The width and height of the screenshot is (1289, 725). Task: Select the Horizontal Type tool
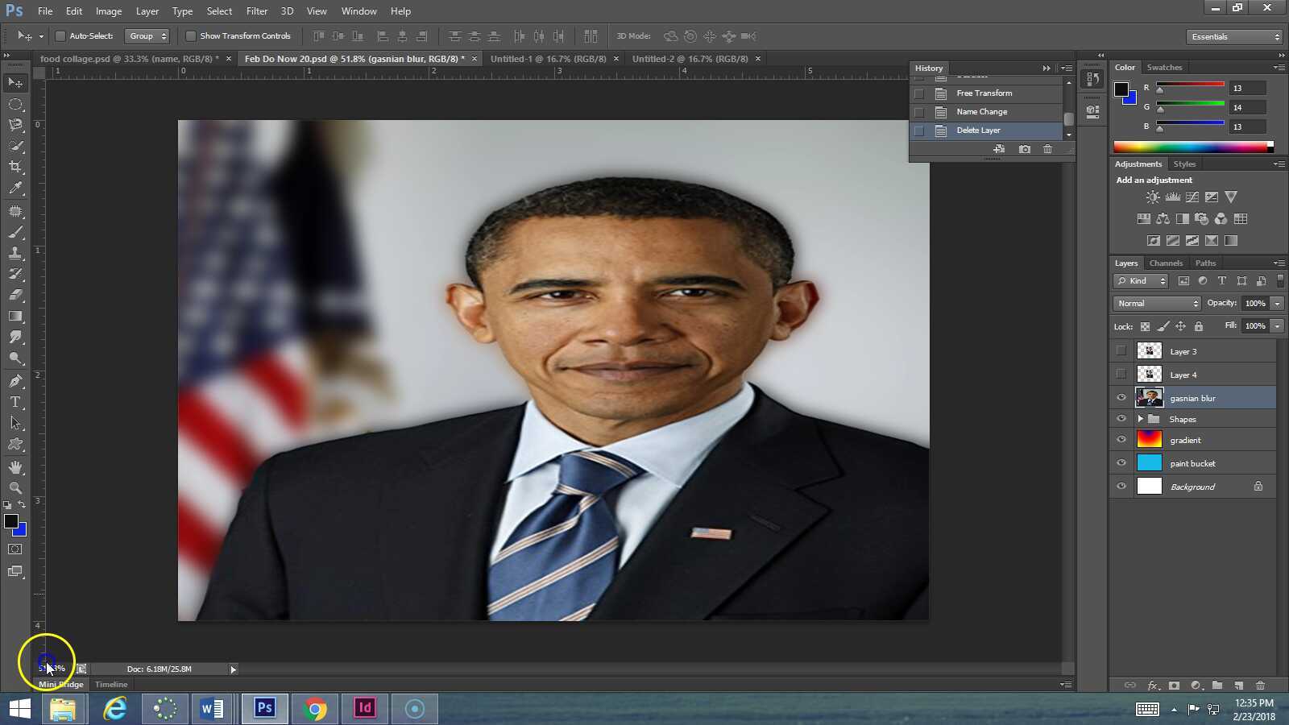(x=16, y=402)
